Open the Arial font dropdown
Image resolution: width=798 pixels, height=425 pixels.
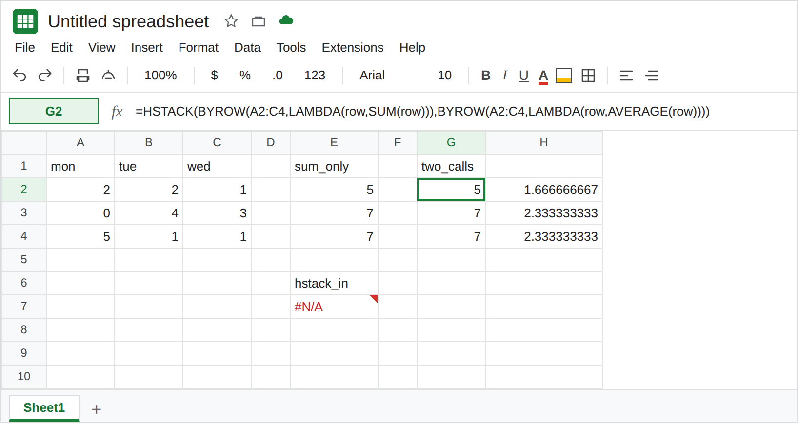[372, 75]
